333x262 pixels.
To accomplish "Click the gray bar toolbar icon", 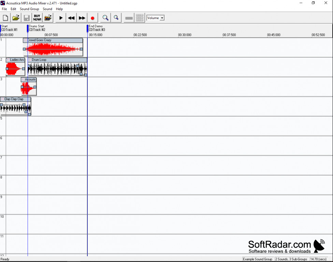I will (129, 18).
